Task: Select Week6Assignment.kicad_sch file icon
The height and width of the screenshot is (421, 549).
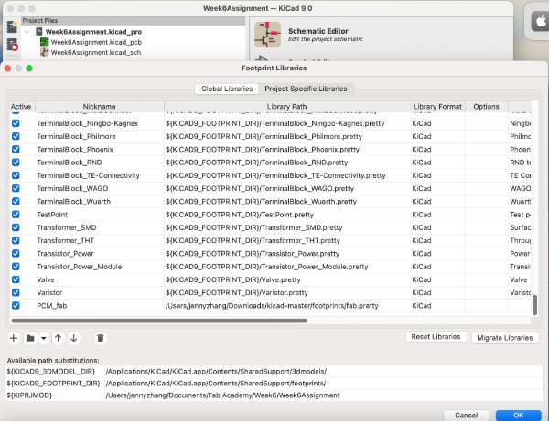Action: tap(45, 52)
